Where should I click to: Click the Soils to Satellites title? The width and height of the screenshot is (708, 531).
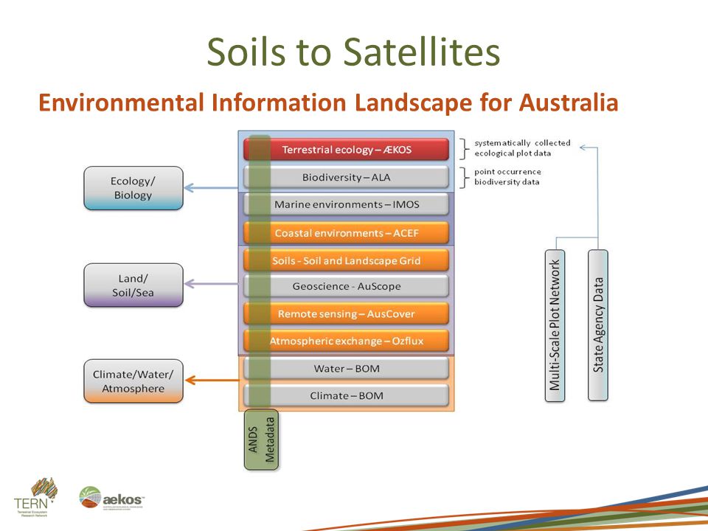(x=353, y=52)
